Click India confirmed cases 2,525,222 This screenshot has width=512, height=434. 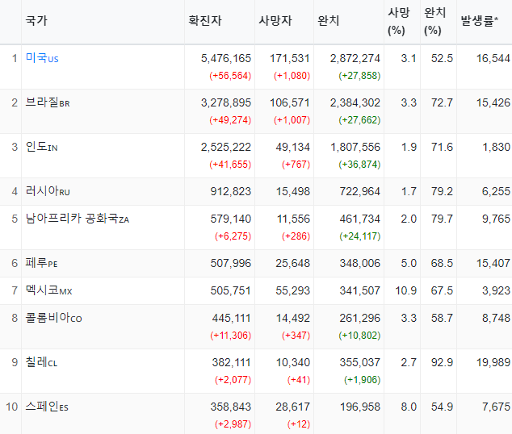tap(226, 147)
